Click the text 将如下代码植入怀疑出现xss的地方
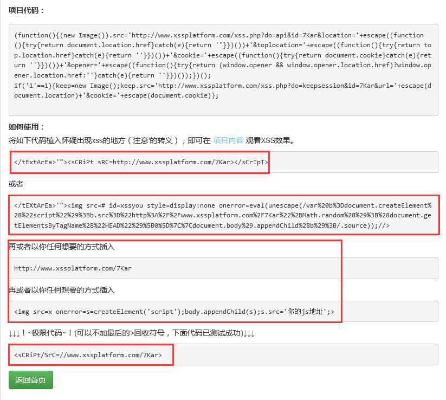Viewport: 446px width, 400px height. pos(67,140)
